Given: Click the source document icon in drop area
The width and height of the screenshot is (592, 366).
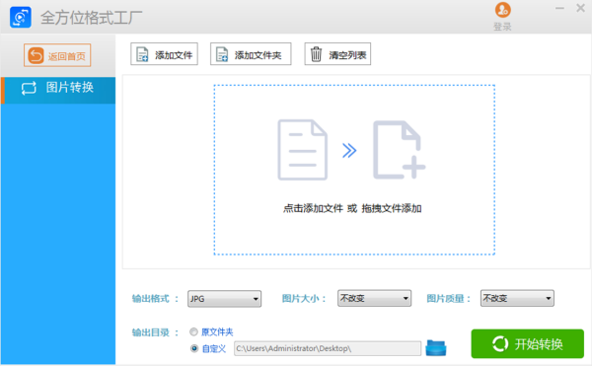Looking at the screenshot, I should pyautogui.click(x=303, y=150).
